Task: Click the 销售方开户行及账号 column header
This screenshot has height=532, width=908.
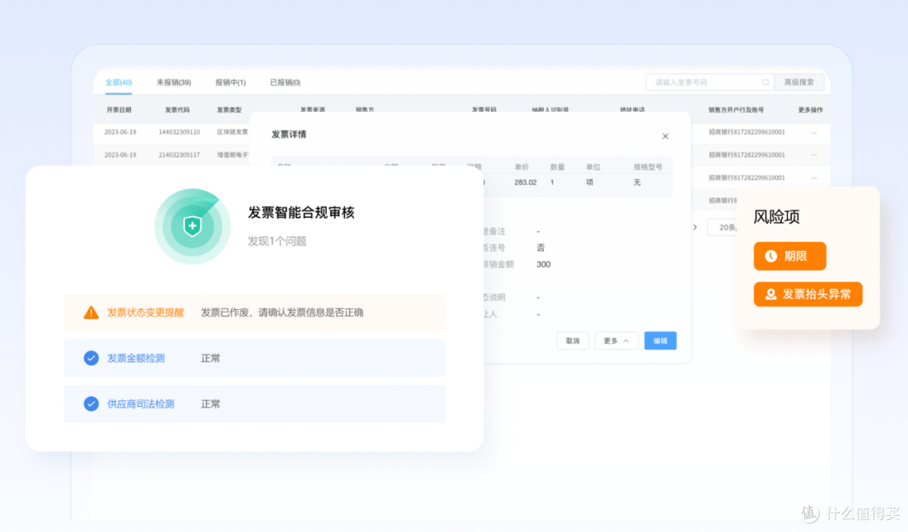Action: click(736, 109)
